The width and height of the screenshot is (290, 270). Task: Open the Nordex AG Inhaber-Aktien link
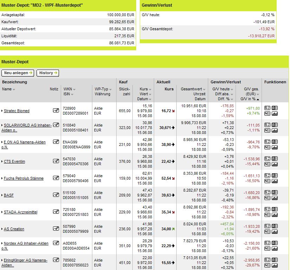[25, 245]
